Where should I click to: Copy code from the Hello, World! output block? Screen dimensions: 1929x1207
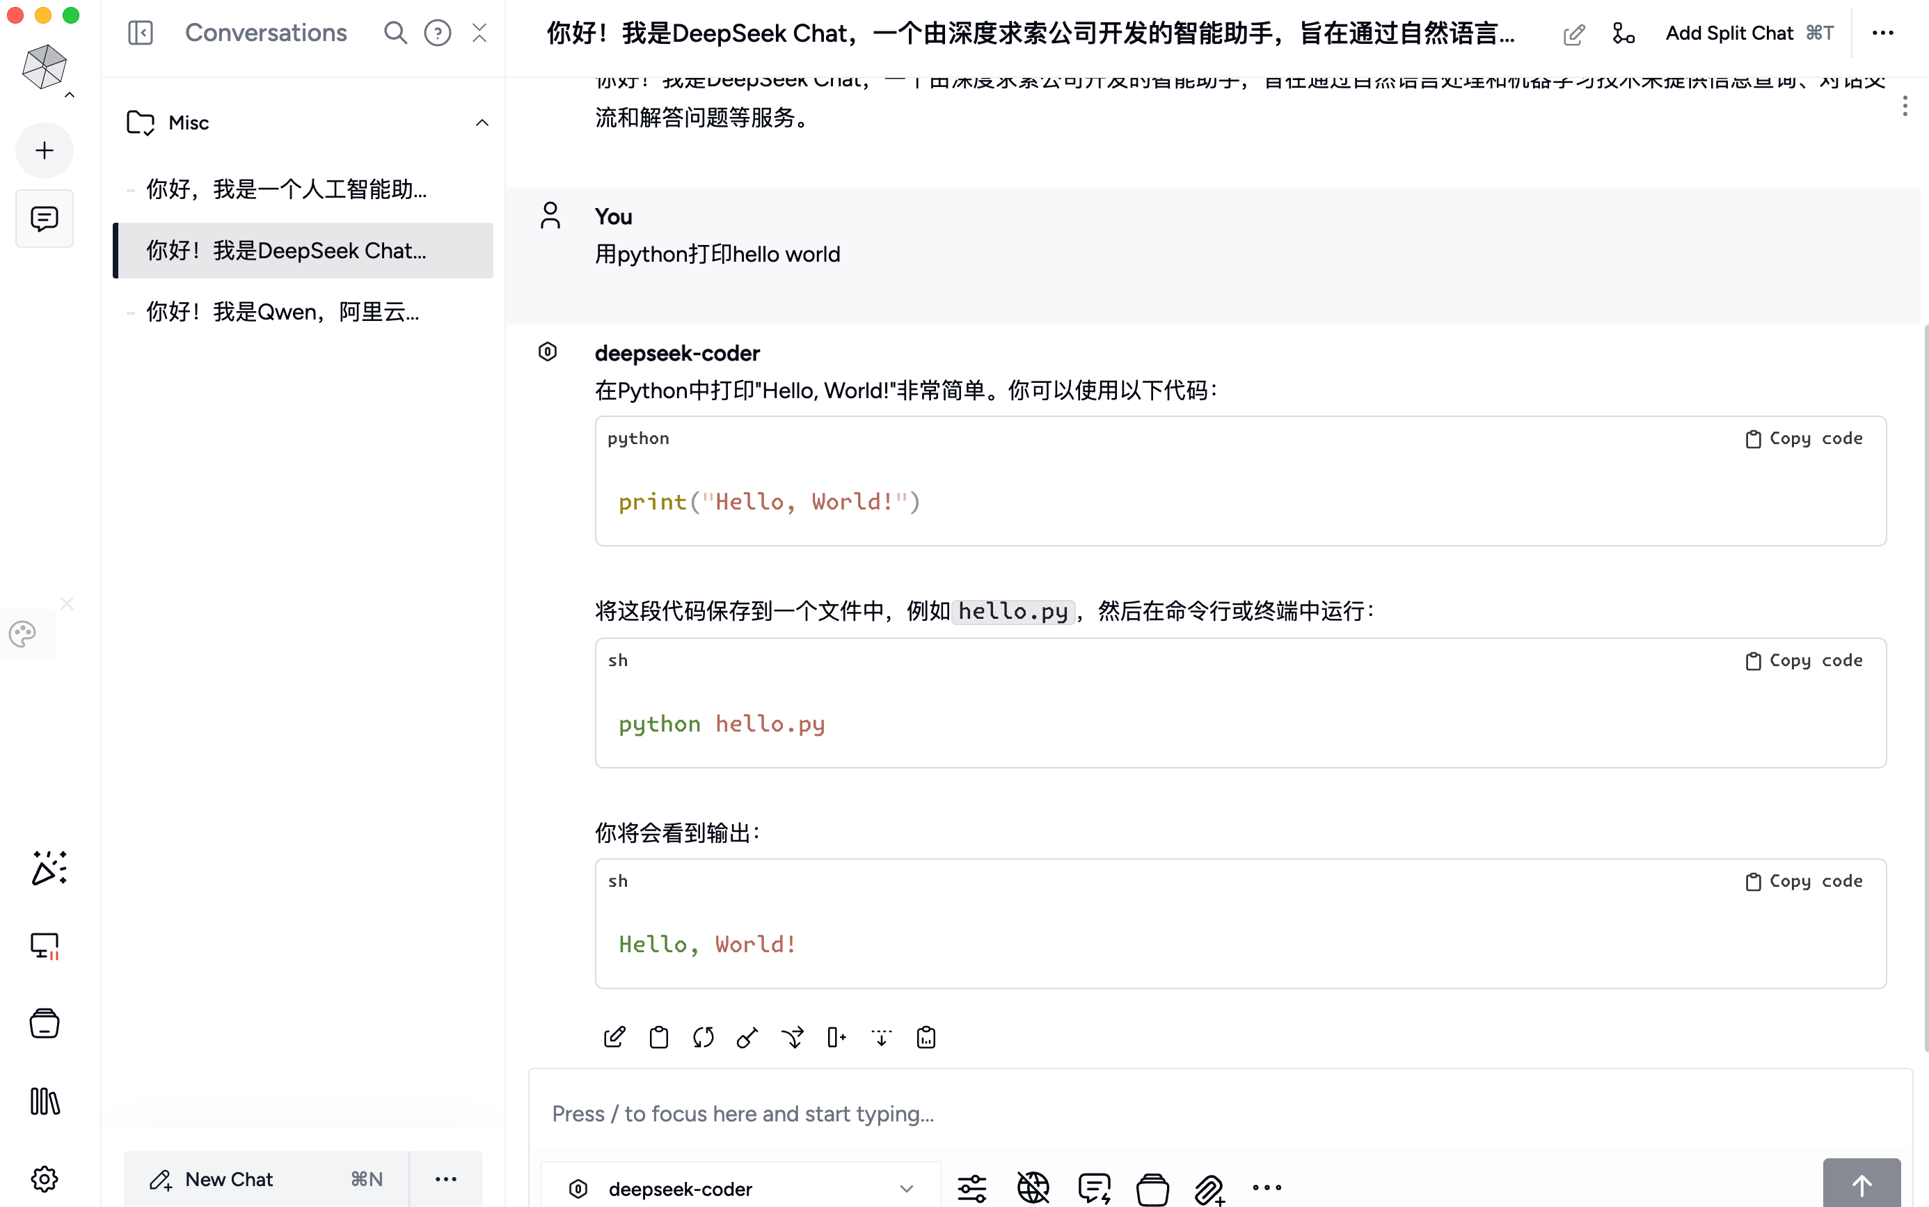[x=1804, y=881]
